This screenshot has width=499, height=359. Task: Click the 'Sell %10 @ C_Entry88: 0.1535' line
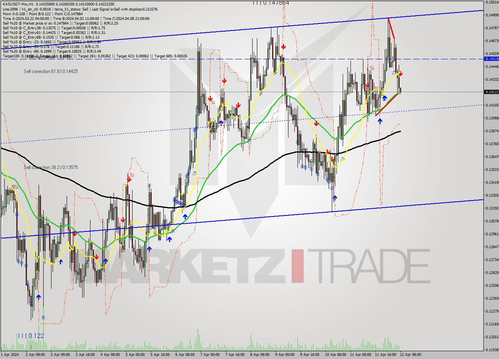coord(51,37)
